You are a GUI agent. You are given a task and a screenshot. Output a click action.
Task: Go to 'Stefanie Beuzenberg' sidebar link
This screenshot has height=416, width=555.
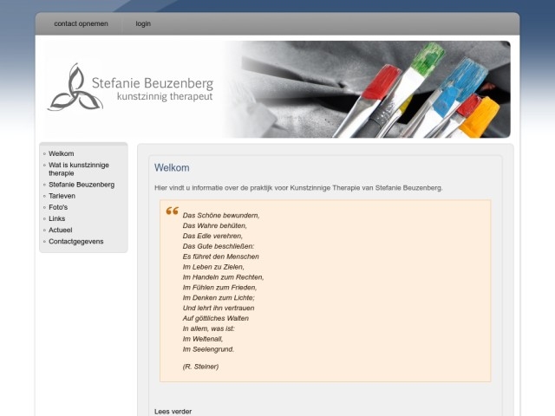[82, 185]
